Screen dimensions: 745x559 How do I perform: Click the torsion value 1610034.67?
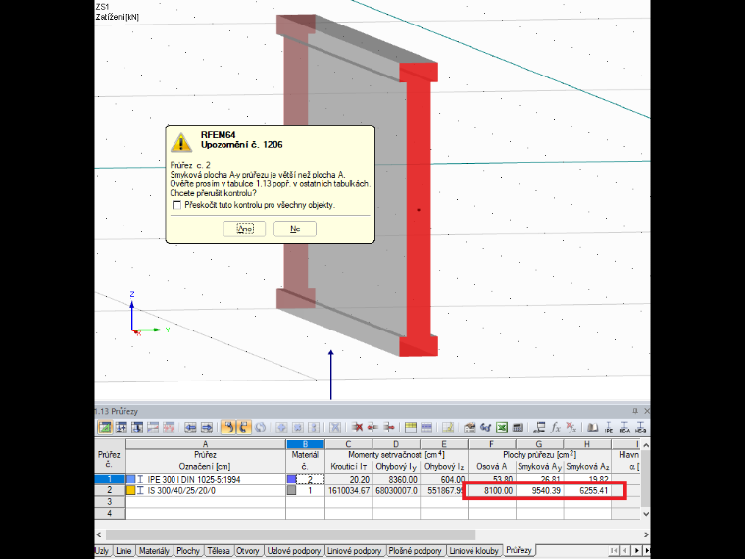click(x=349, y=490)
